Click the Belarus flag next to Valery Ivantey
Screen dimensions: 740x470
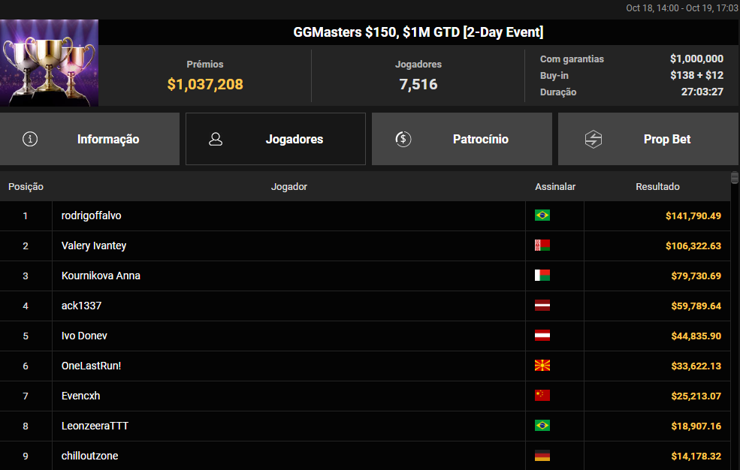[x=542, y=245]
